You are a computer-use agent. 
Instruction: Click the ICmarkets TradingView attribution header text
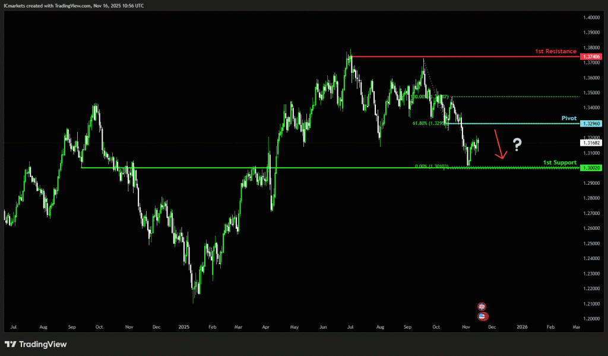(x=72, y=5)
